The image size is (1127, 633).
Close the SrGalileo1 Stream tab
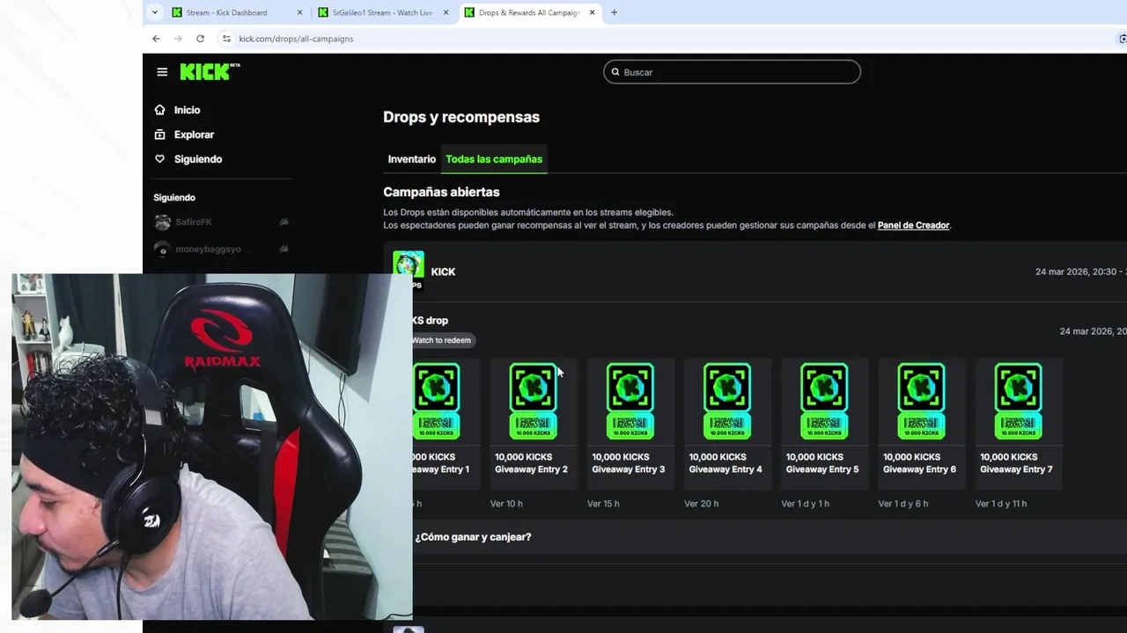(x=446, y=12)
